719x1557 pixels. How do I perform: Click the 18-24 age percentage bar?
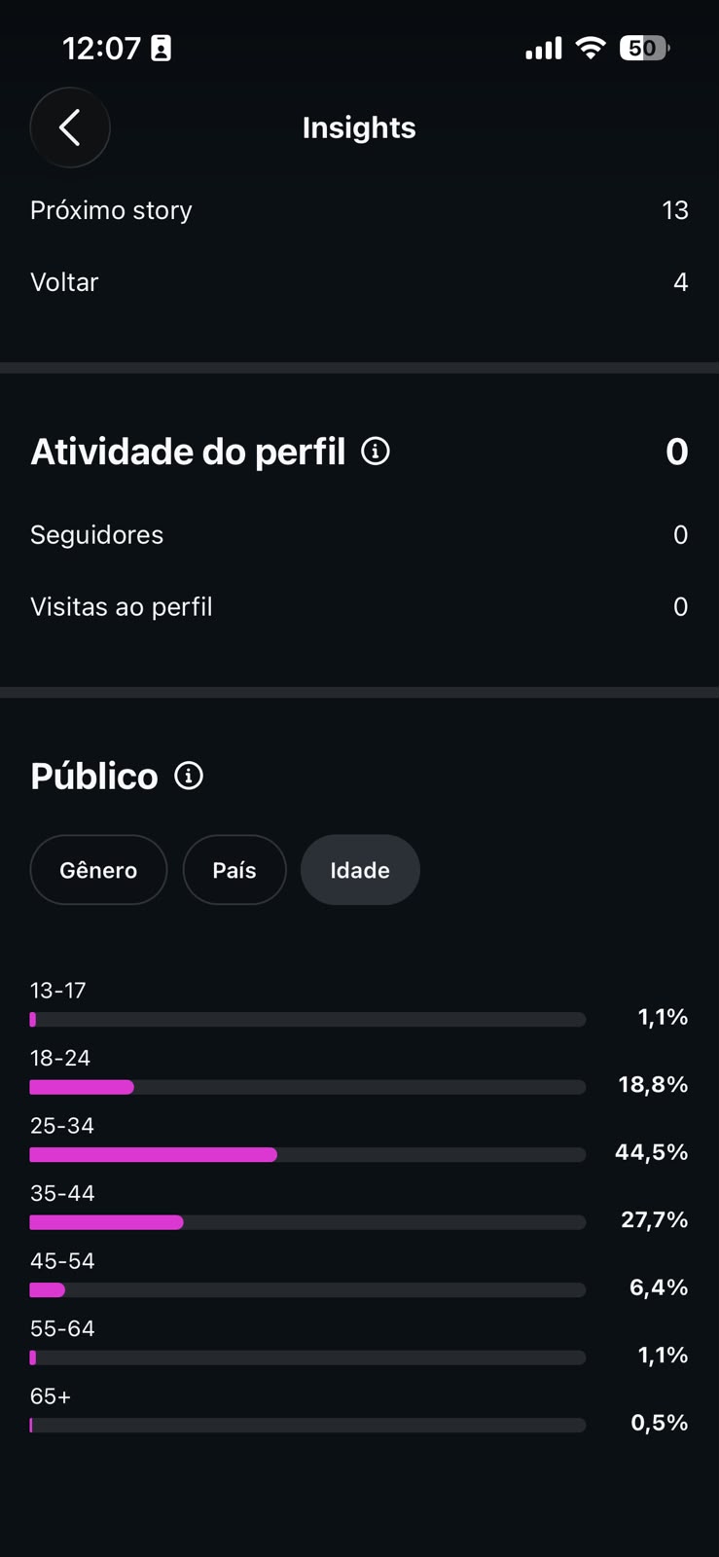coord(307,1087)
